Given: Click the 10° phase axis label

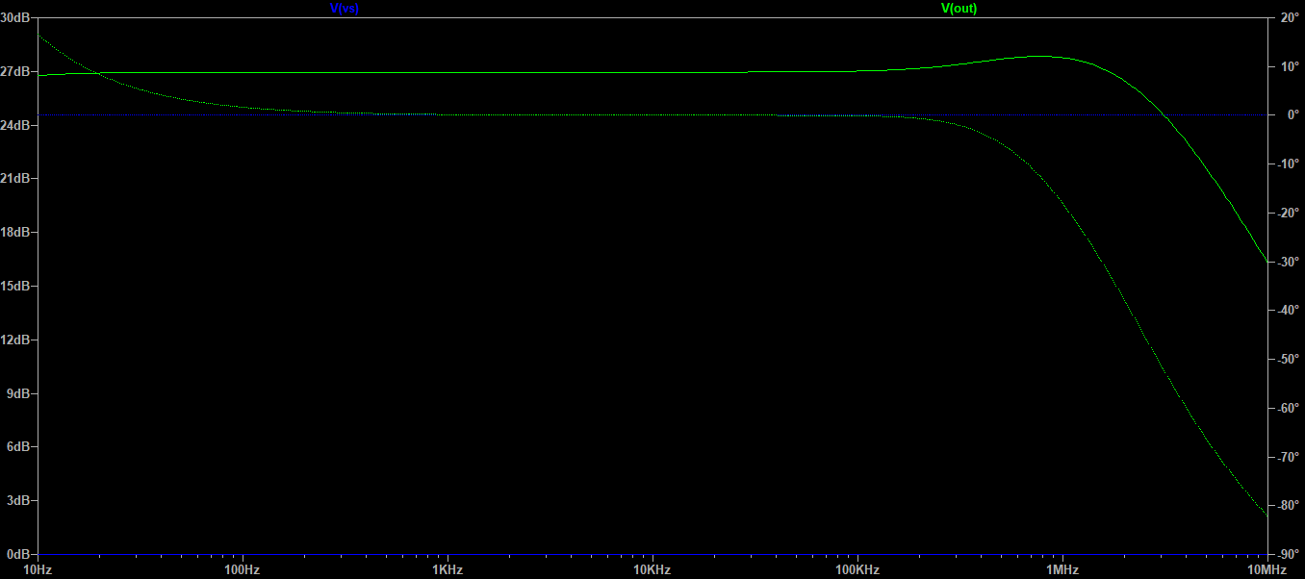Looking at the screenshot, I should 1288,66.
